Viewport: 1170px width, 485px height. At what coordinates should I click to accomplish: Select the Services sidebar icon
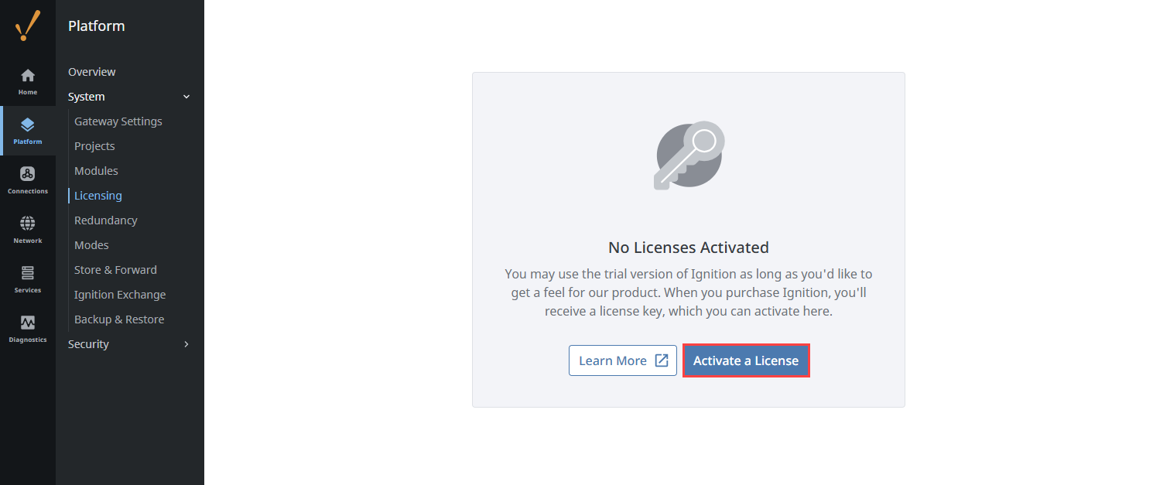(28, 278)
